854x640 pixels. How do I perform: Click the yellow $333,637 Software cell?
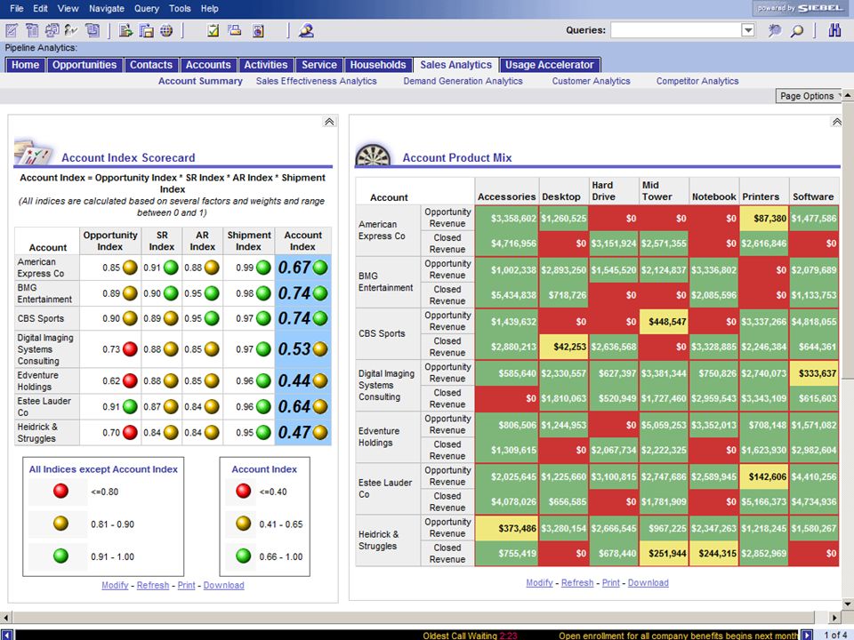point(814,373)
